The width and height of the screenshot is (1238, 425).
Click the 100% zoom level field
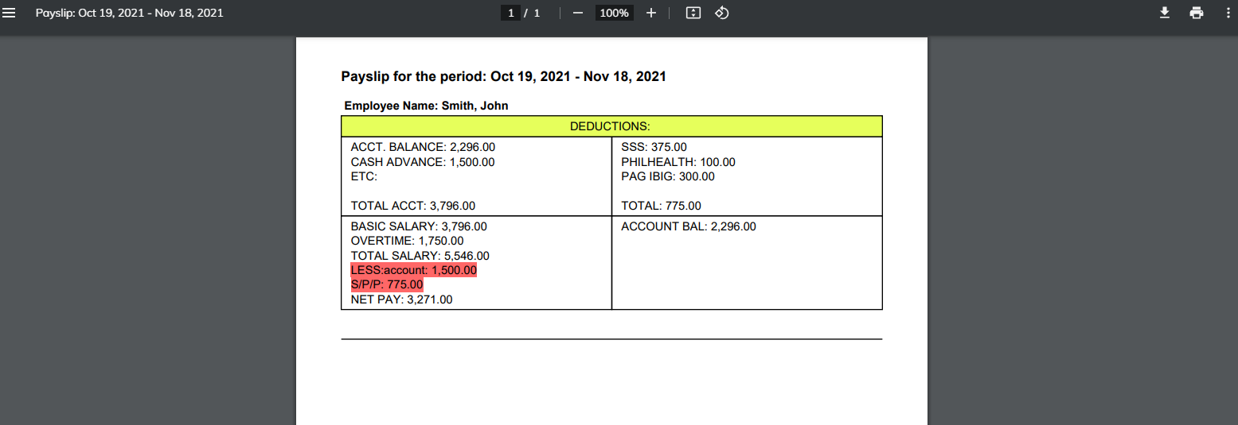pyautogui.click(x=615, y=13)
